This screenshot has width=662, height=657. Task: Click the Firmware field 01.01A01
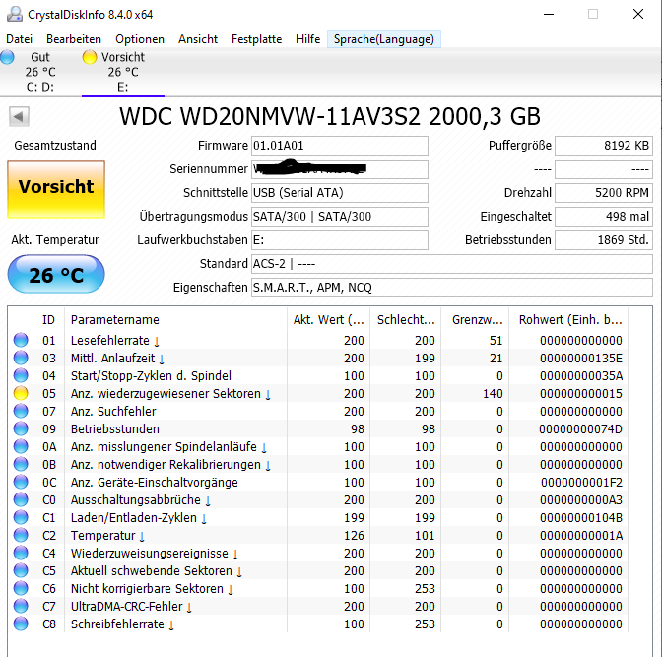point(340,146)
